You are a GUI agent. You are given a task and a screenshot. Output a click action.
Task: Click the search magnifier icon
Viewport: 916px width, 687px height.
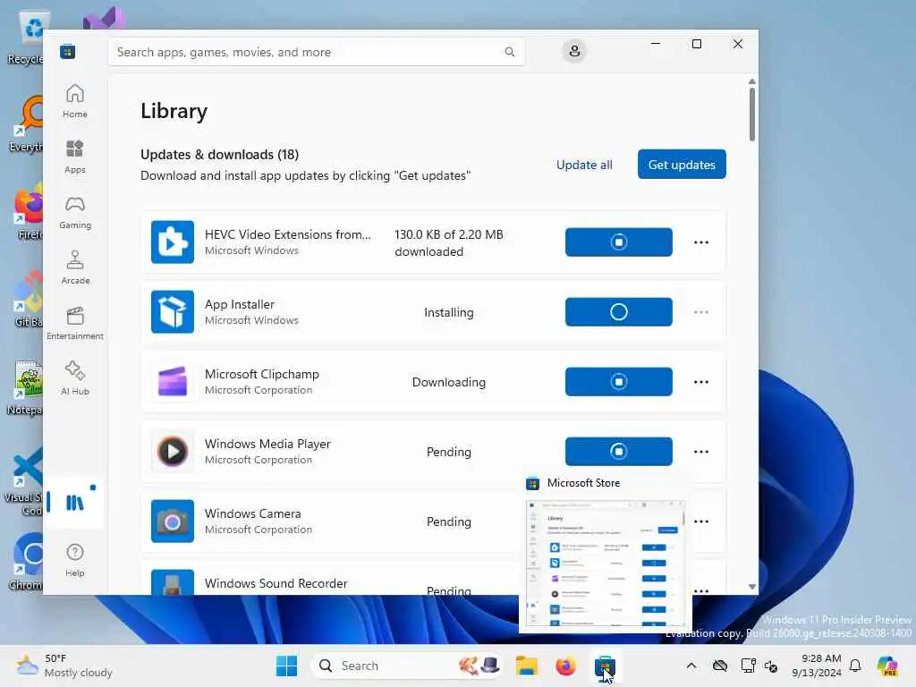(509, 52)
